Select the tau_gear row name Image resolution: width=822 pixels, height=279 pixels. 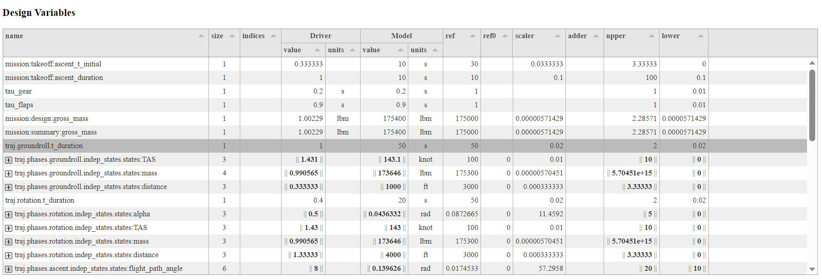tap(19, 91)
